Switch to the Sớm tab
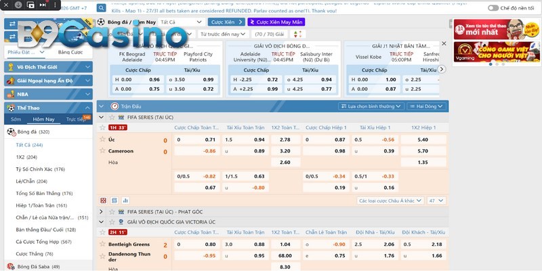This screenshot has height=271, width=542. point(16,119)
